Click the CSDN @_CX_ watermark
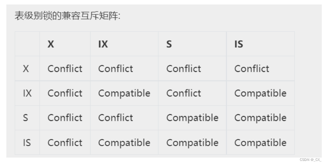The width and height of the screenshot is (327, 165). coord(310,160)
